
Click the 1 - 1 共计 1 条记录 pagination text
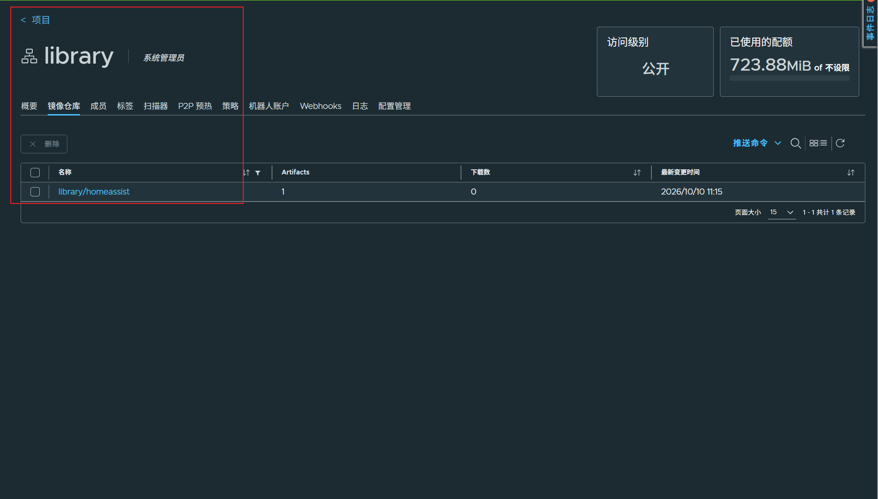coord(829,212)
